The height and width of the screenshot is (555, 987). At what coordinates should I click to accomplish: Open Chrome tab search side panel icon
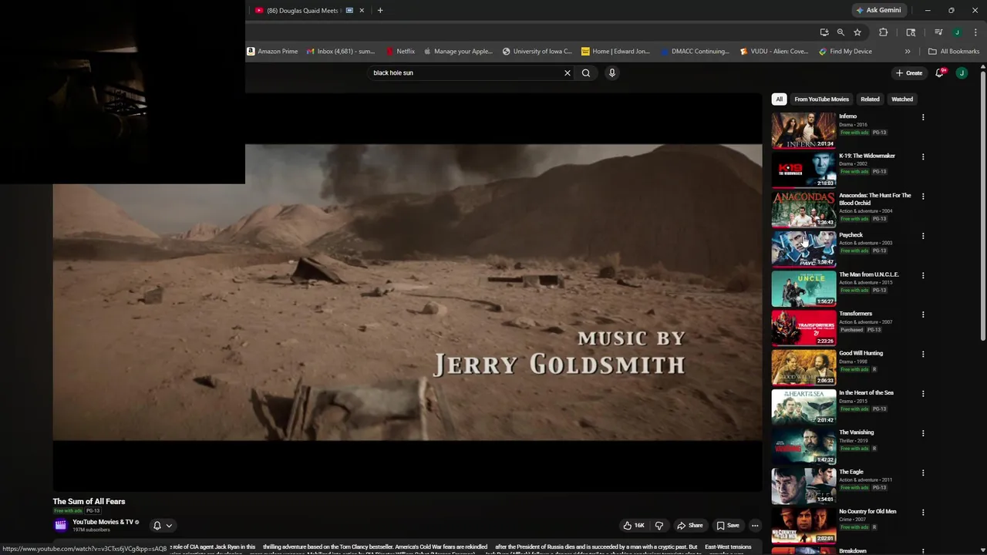click(911, 32)
